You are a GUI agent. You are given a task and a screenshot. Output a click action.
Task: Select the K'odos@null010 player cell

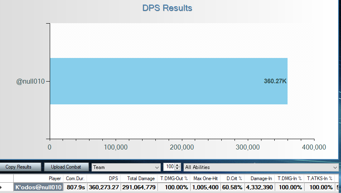click(x=39, y=188)
